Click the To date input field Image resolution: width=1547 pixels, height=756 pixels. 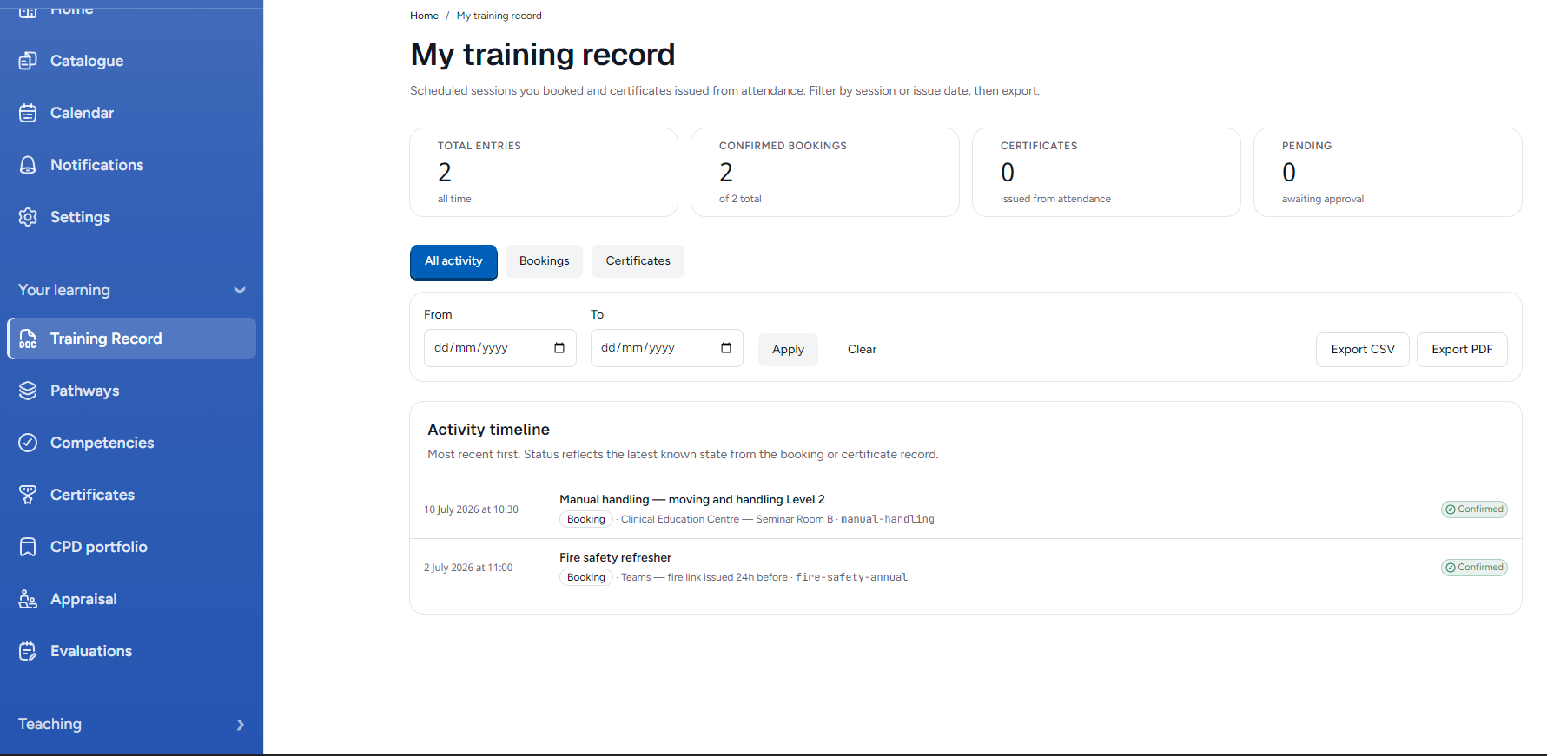[x=667, y=348]
